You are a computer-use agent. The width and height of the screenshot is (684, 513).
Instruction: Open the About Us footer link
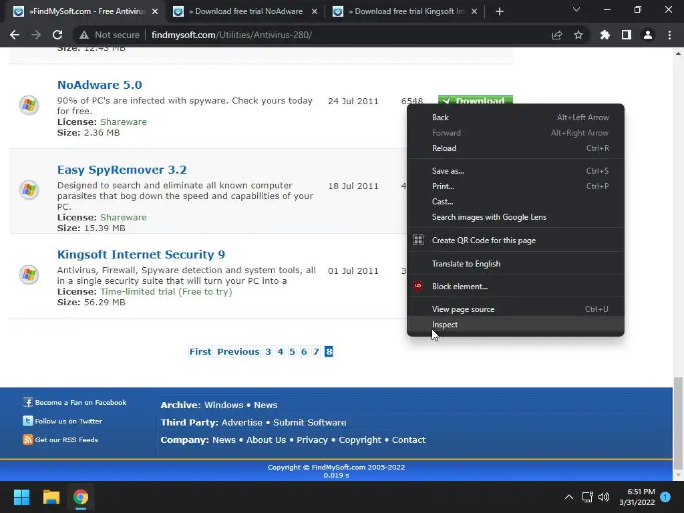coord(266,440)
